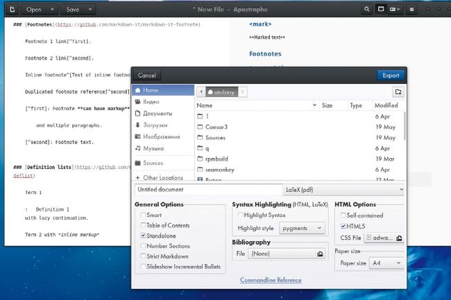451x300 pixels.
Task: Click the back arrow in the path bar
Action: pos(202,91)
